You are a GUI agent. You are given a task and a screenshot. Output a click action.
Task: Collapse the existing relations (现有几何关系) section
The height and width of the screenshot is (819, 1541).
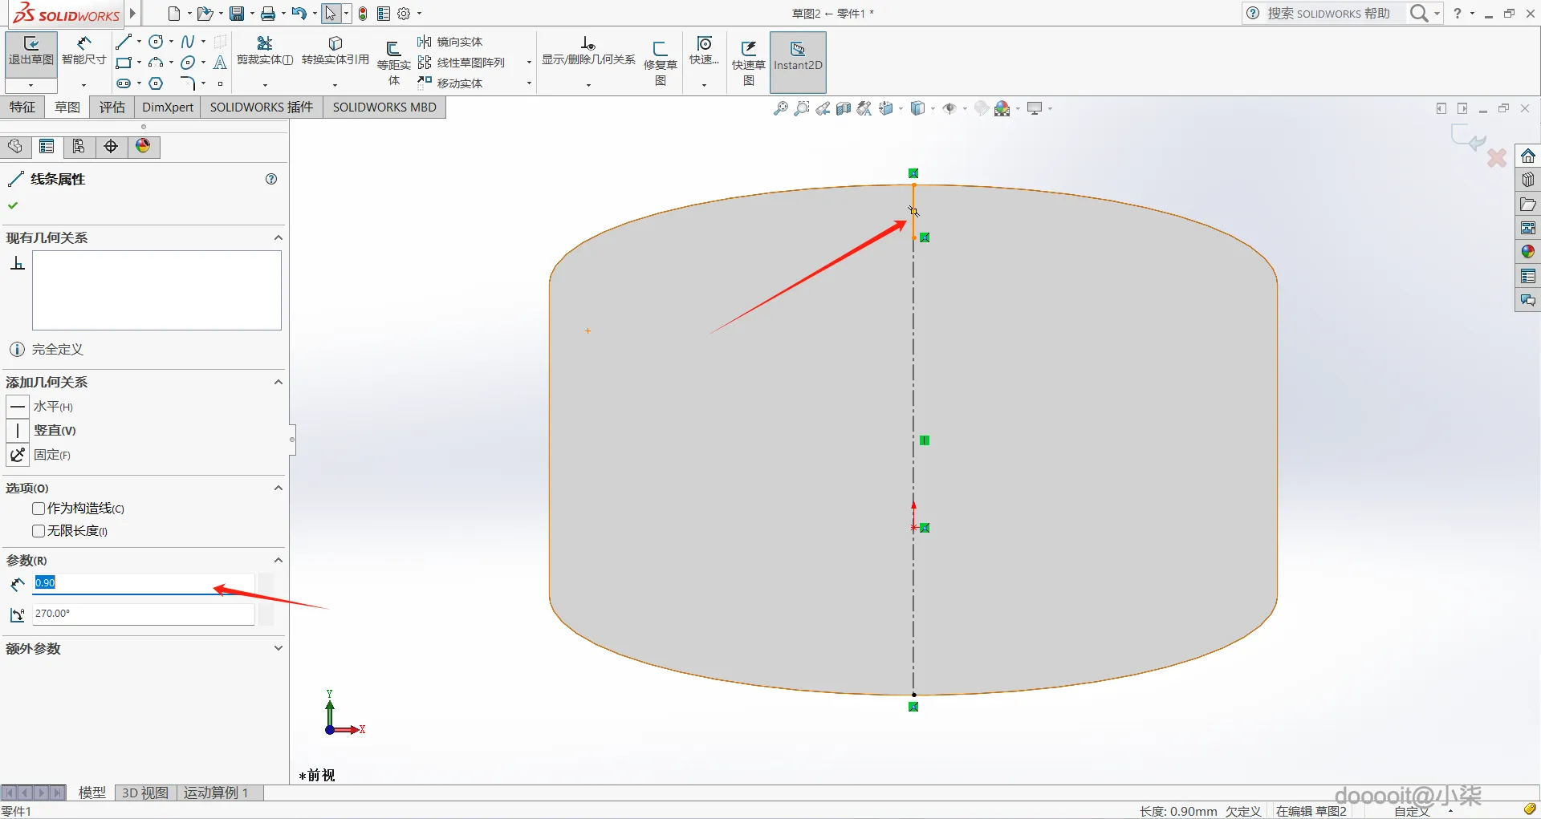coord(278,237)
